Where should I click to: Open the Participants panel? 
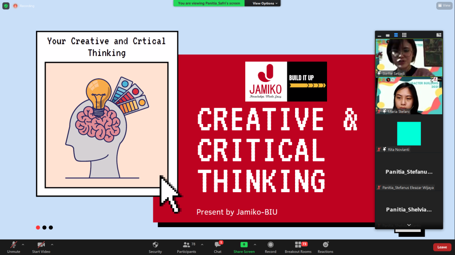tap(186, 247)
